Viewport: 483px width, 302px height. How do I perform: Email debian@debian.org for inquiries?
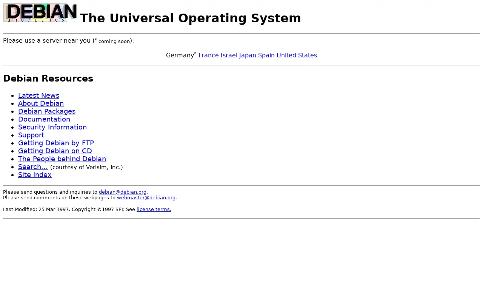point(123,192)
